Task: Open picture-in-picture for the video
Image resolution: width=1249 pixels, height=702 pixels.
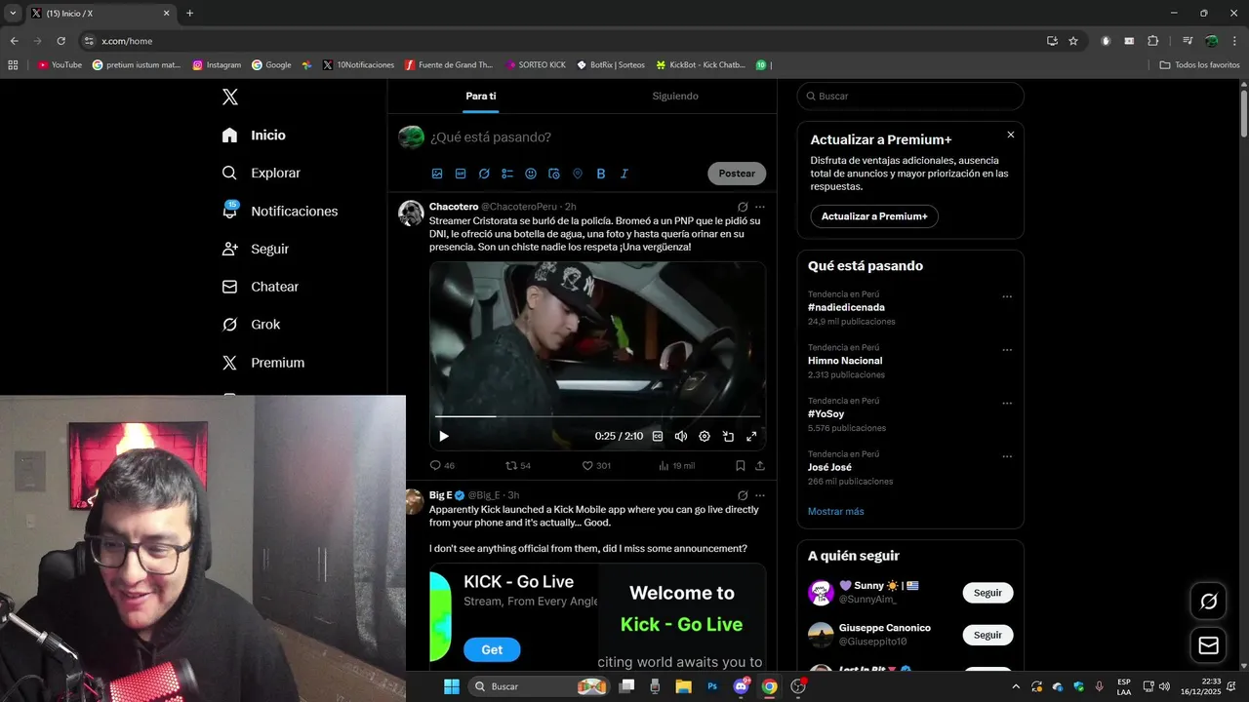Action: [x=728, y=437]
